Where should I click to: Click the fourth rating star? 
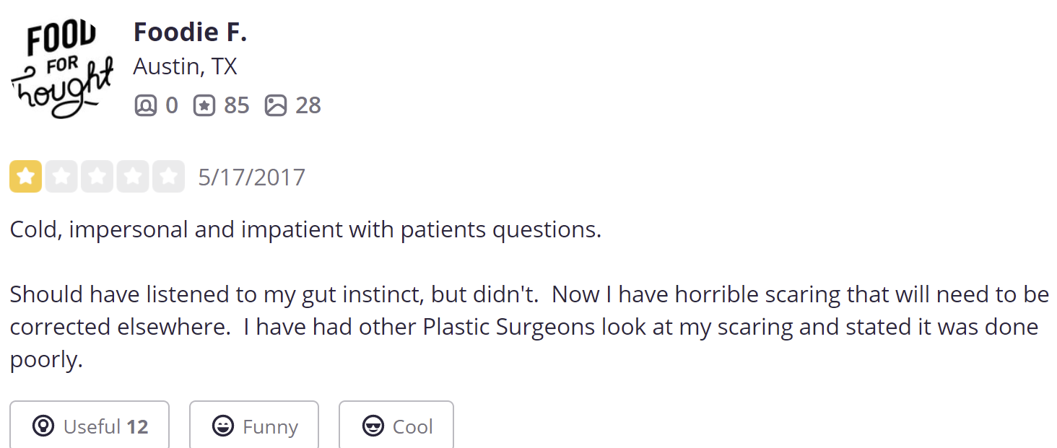(133, 177)
